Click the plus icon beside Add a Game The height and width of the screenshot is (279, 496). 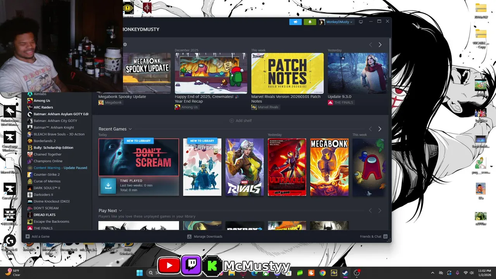point(28,236)
